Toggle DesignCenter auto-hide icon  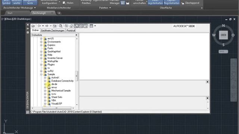point(28,28)
